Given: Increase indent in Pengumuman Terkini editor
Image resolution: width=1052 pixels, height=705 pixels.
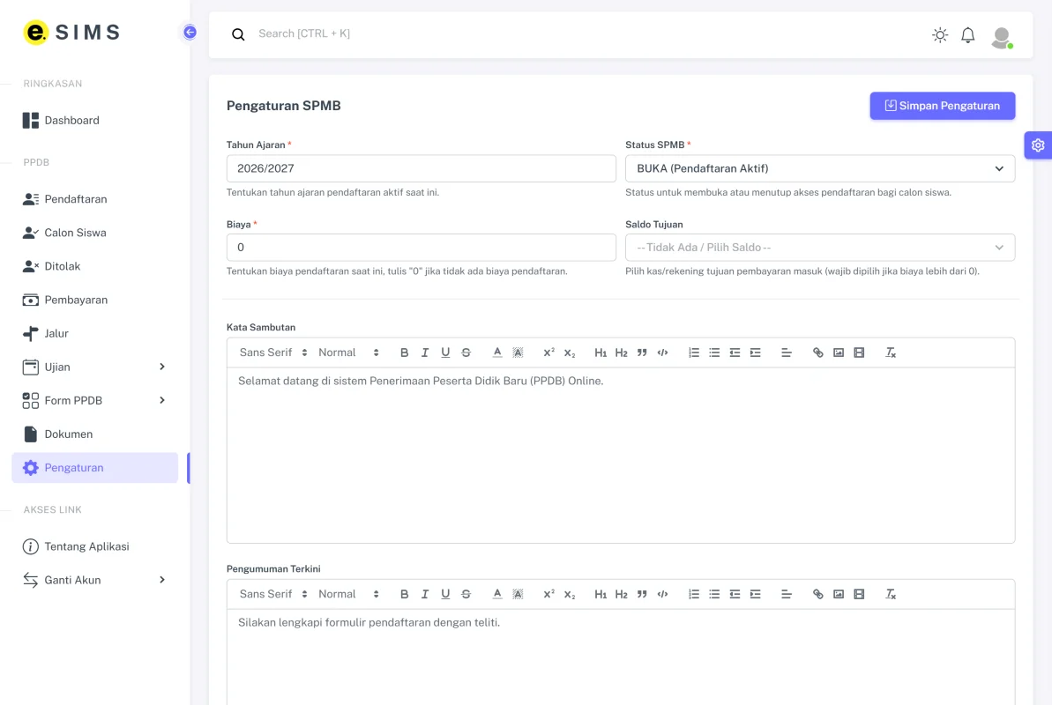Looking at the screenshot, I should click(756, 594).
